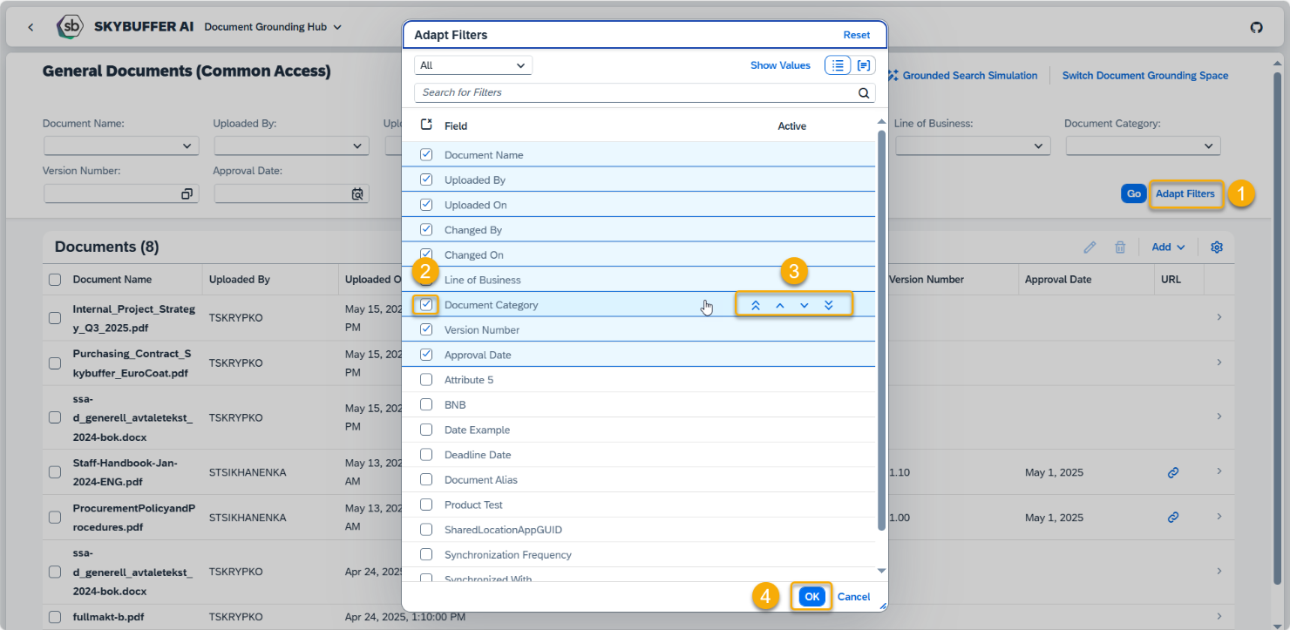This screenshot has height=630, width=1290.
Task: Open details arrow for Purchasing_Contract row
Action: tap(1219, 362)
